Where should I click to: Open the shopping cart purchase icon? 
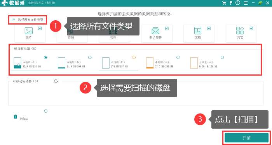point(224,3)
